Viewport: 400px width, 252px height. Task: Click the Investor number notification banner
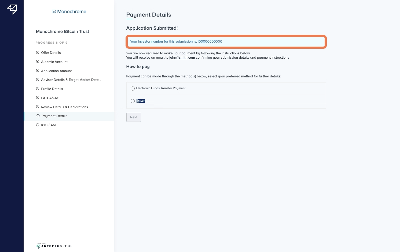(x=226, y=42)
